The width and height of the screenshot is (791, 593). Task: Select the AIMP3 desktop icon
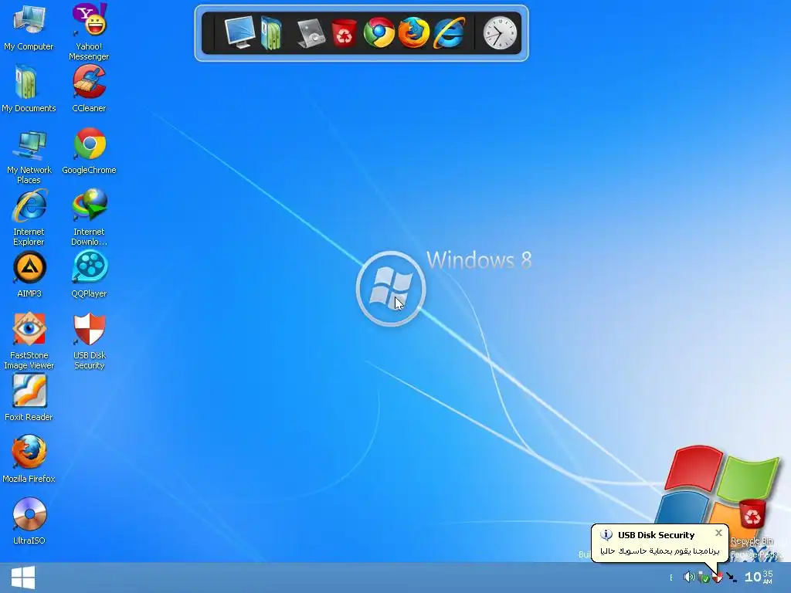point(29,274)
